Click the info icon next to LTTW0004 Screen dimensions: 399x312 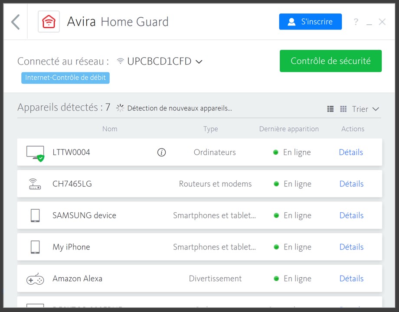tap(162, 152)
